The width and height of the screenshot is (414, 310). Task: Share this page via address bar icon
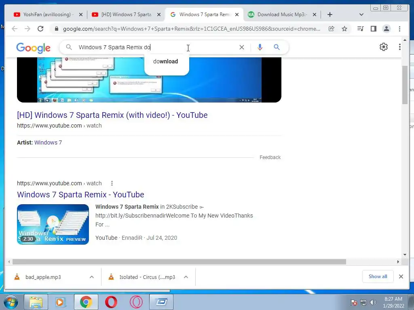(x=332, y=29)
